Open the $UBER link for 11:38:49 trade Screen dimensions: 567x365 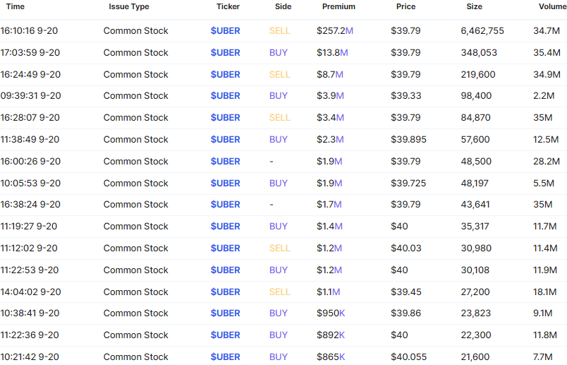click(225, 139)
